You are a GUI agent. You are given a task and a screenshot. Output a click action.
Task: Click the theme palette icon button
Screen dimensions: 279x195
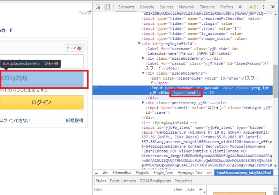[x=74, y=48]
